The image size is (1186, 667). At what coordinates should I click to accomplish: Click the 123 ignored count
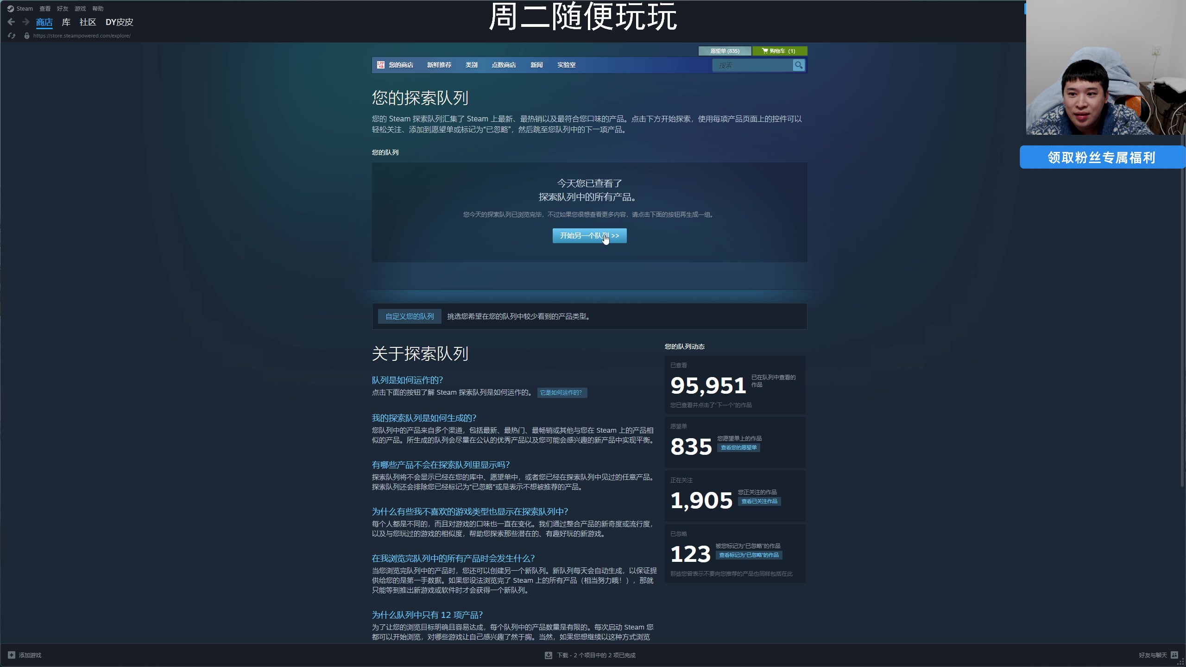pos(690,554)
